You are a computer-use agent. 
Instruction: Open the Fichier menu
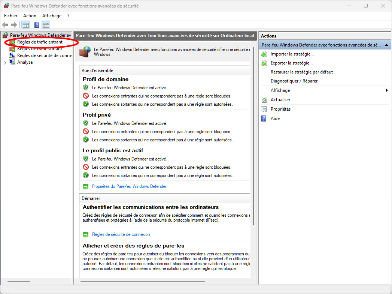11,16
